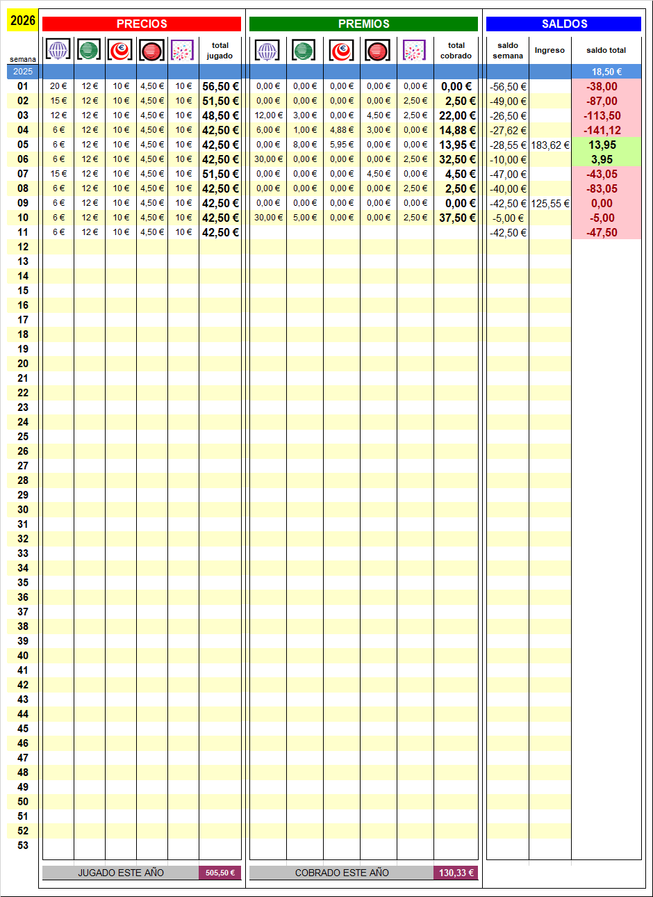The image size is (653, 897).
Task: Click the purple globe icon under PRECIOS
Action: point(58,50)
